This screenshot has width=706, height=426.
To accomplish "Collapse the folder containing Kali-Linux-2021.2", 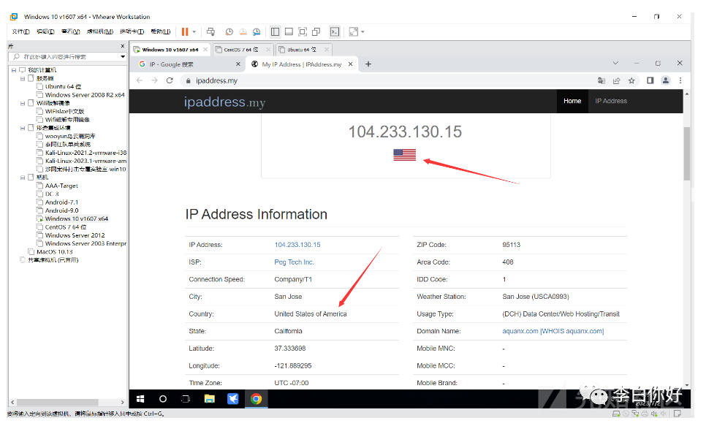I will tap(22, 128).
